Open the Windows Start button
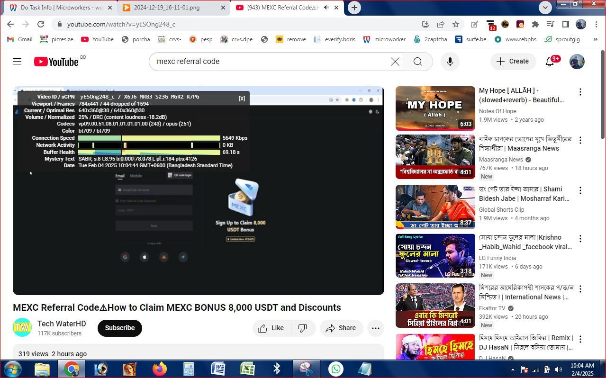The image size is (606, 378). 12,369
